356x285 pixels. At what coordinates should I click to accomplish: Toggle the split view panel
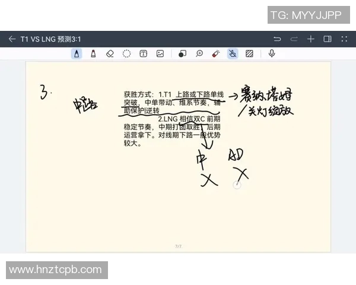tap(327, 39)
